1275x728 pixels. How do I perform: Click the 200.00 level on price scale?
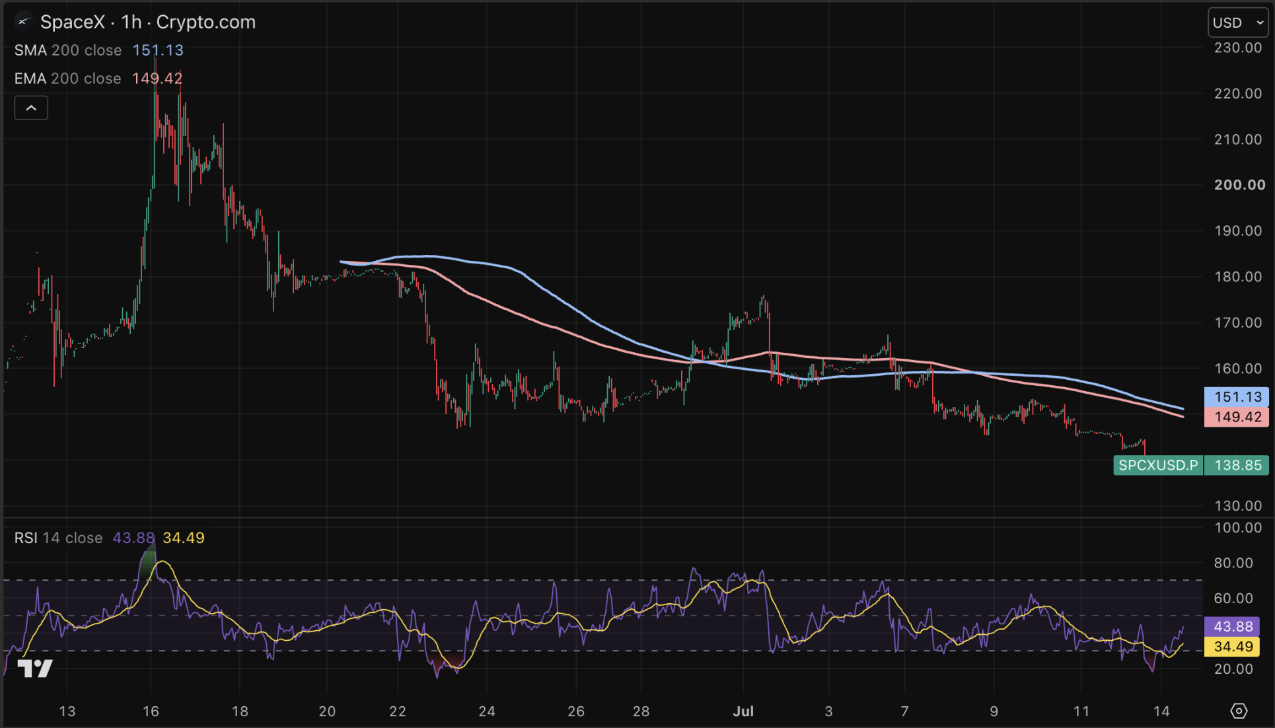(1239, 185)
